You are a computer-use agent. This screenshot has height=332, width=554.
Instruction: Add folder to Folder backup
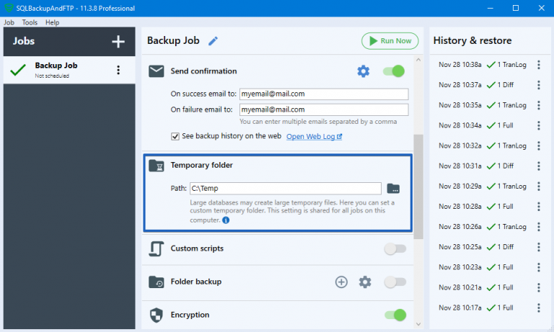tap(341, 282)
